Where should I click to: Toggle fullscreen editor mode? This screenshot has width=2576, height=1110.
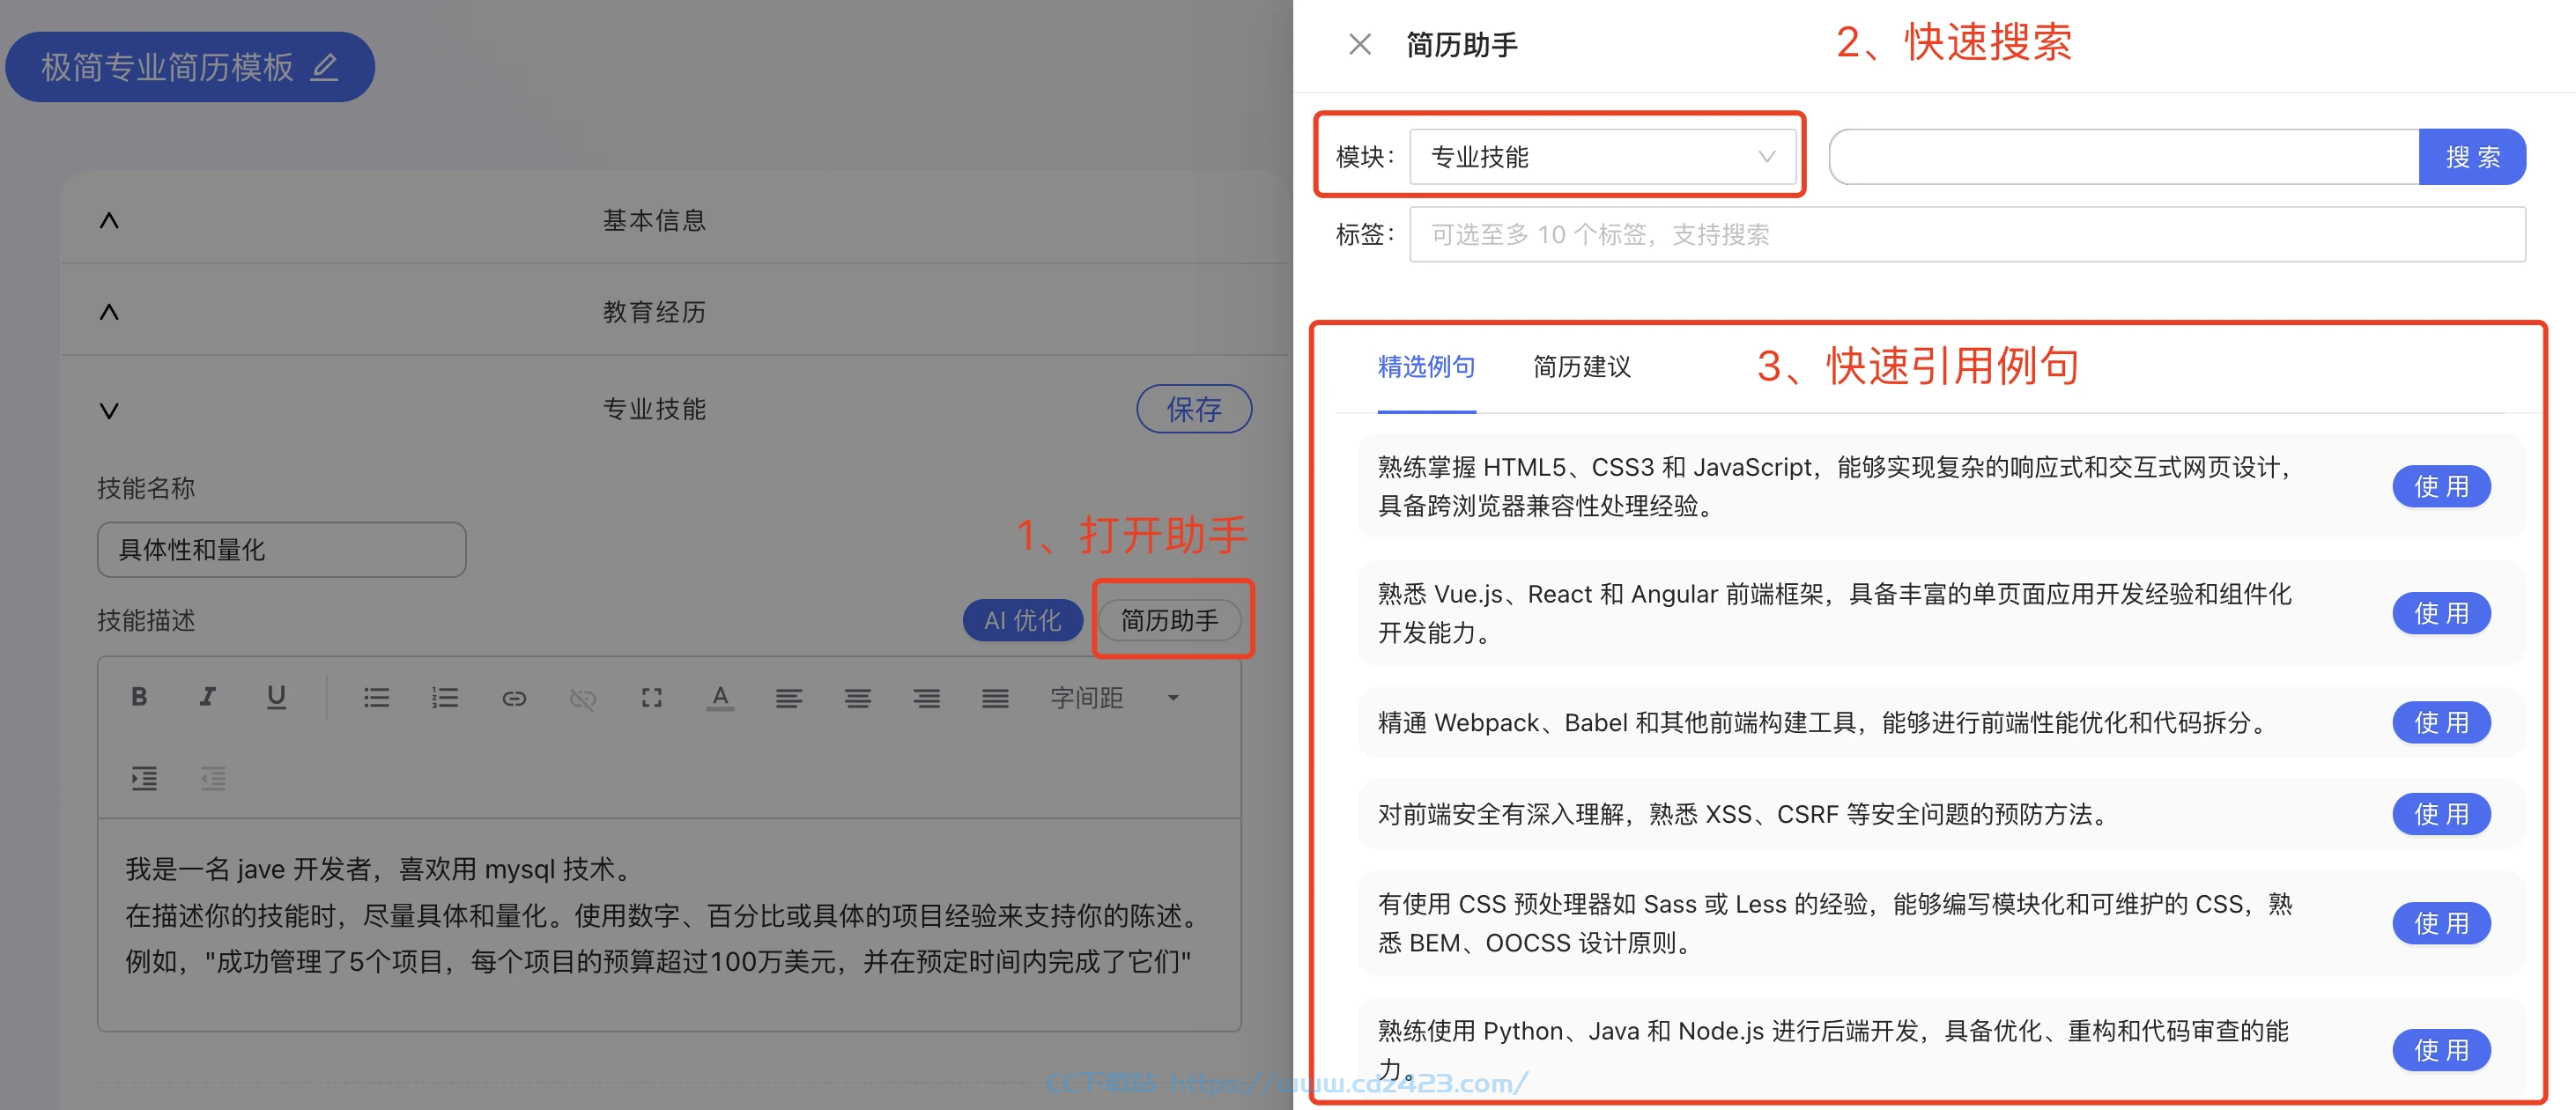(x=651, y=697)
